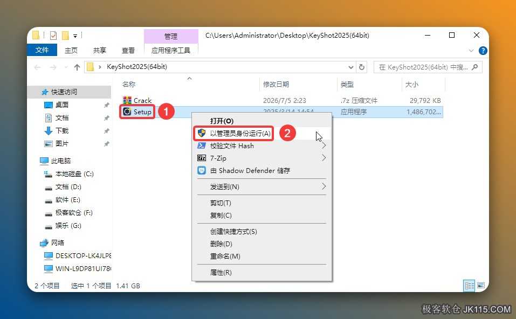Open 此电脑 This PC in navigation pane
This screenshot has width=516, height=319.
[61, 161]
